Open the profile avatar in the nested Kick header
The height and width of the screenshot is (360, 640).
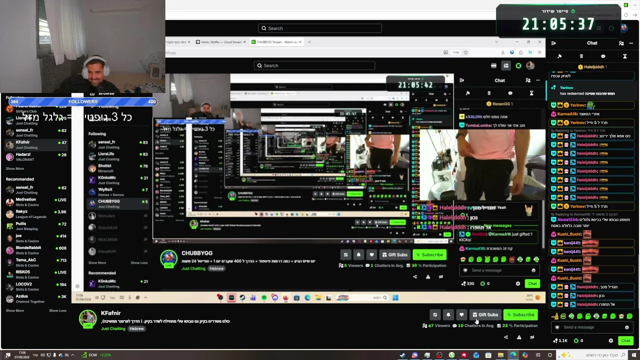530,66
